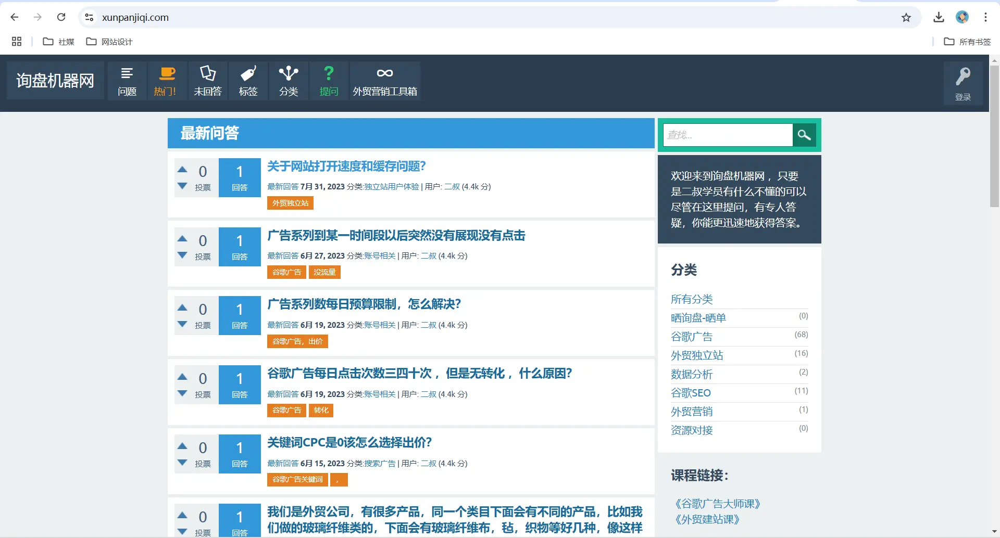The image size is (1000, 538).
Task: Downvote 关键词CPC是0 question
Action: [182, 463]
